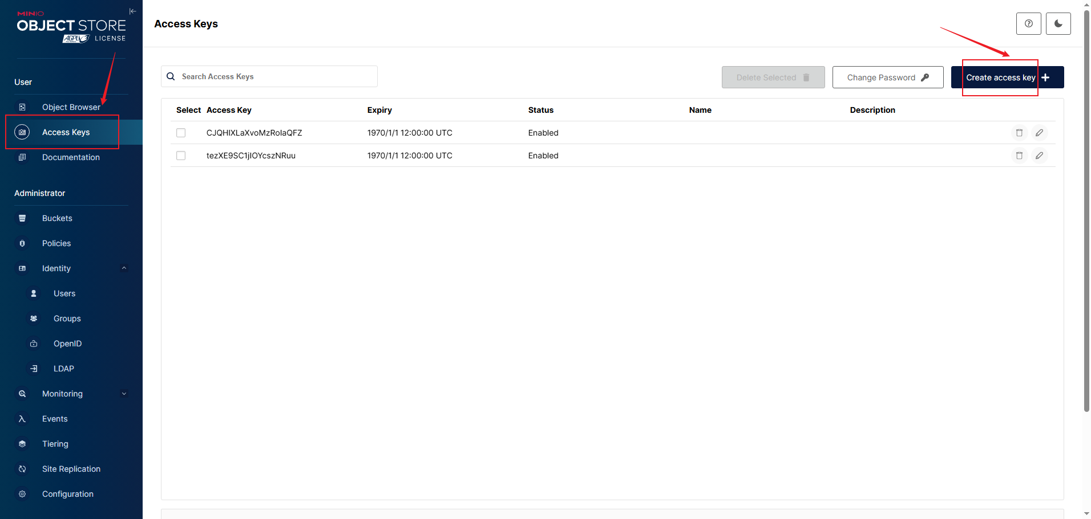Click access key text tezXE9SC1jlOYcszNRuu

[251, 156]
